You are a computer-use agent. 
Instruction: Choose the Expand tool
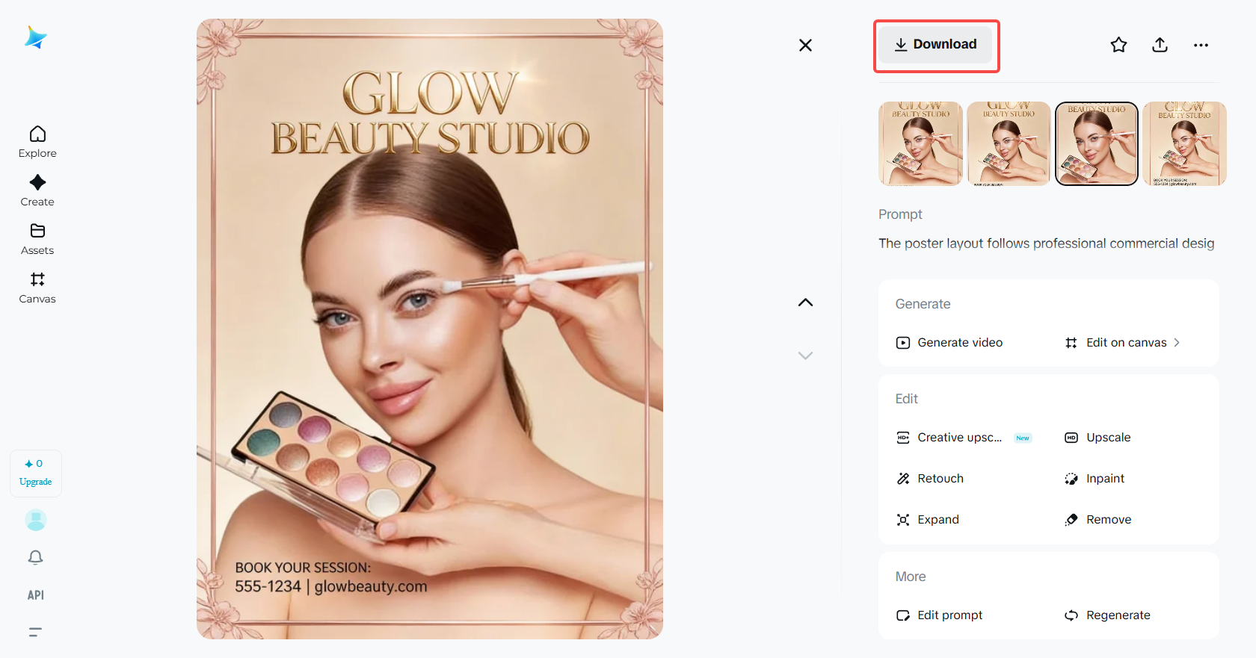[928, 520]
